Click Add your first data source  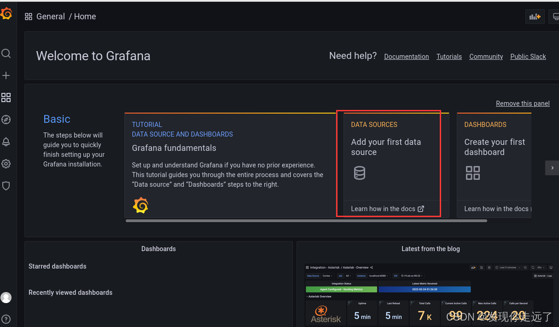pyautogui.click(x=386, y=147)
